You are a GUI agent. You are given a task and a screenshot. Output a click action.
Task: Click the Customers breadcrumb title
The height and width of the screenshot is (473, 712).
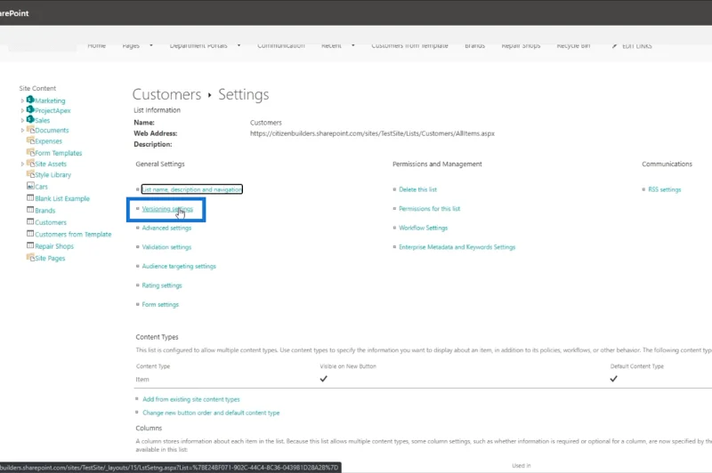coord(166,94)
